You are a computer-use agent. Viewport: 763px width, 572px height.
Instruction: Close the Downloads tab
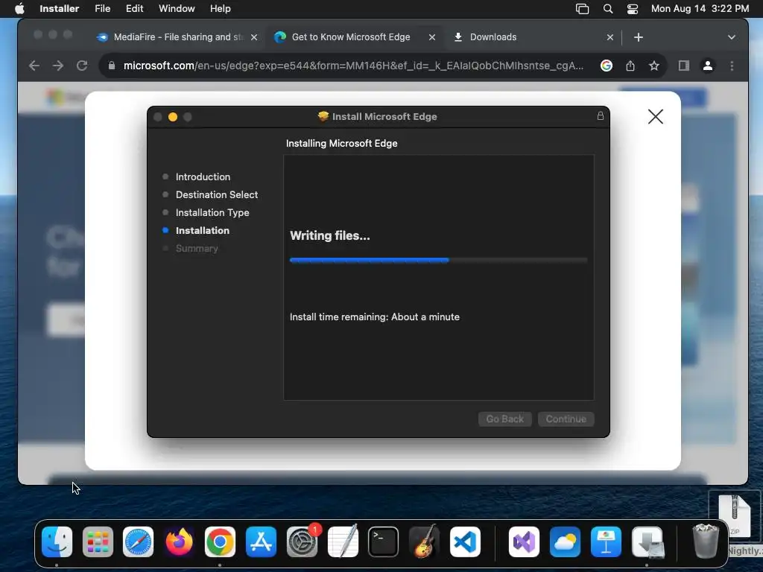(x=610, y=37)
